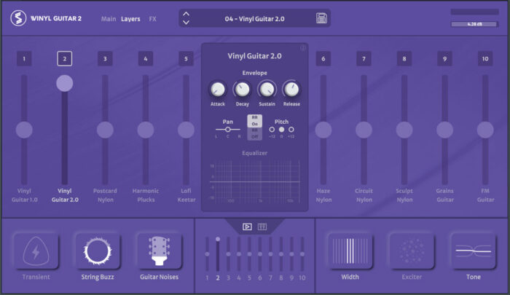Click the Vinyl Guitar 2.0 layer name label
Image resolution: width=510 pixels, height=295 pixels.
(x=65, y=195)
